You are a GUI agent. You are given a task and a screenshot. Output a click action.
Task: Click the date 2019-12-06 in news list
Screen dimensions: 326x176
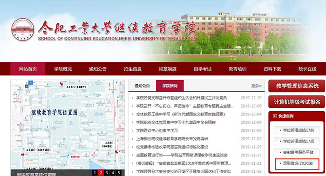coord(251,106)
